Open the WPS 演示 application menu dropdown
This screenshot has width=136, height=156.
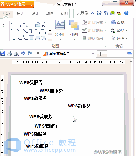31,5
